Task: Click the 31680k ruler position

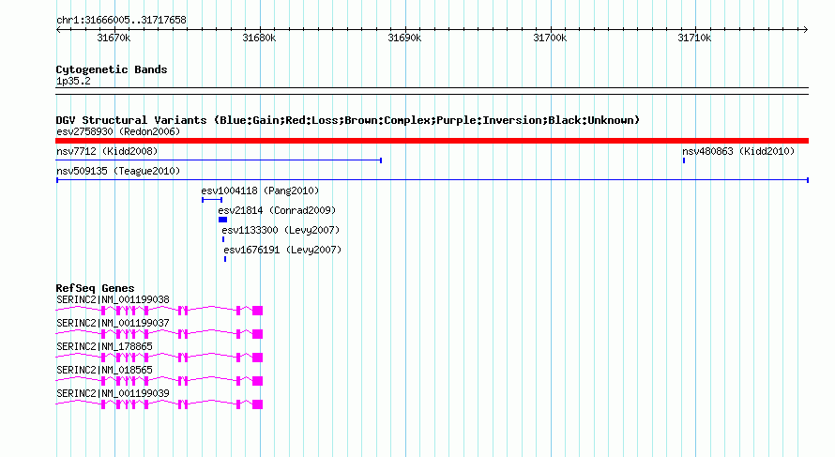Action: [x=259, y=38]
